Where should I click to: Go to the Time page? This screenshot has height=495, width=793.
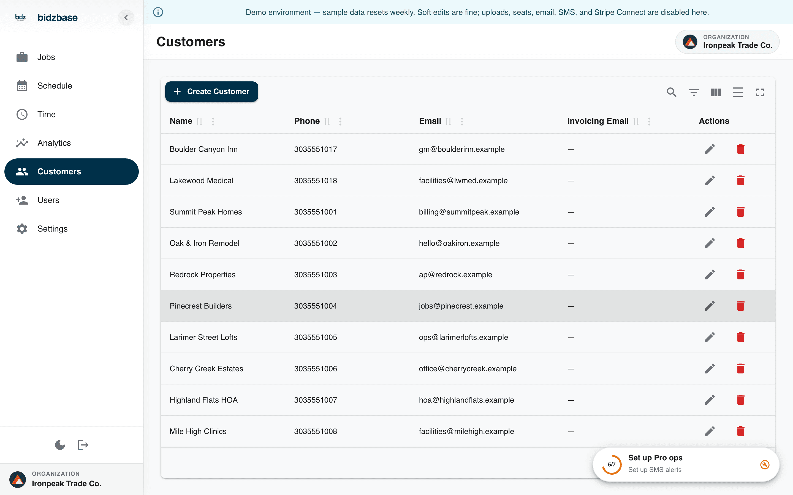pyautogui.click(x=71, y=114)
